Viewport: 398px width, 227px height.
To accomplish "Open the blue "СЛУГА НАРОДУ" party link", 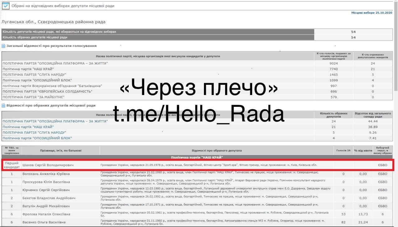I will [34, 133].
